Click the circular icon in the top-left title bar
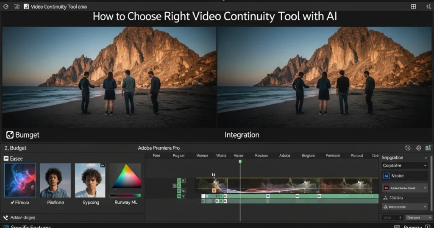434x228 pixels. (x=6, y=7)
